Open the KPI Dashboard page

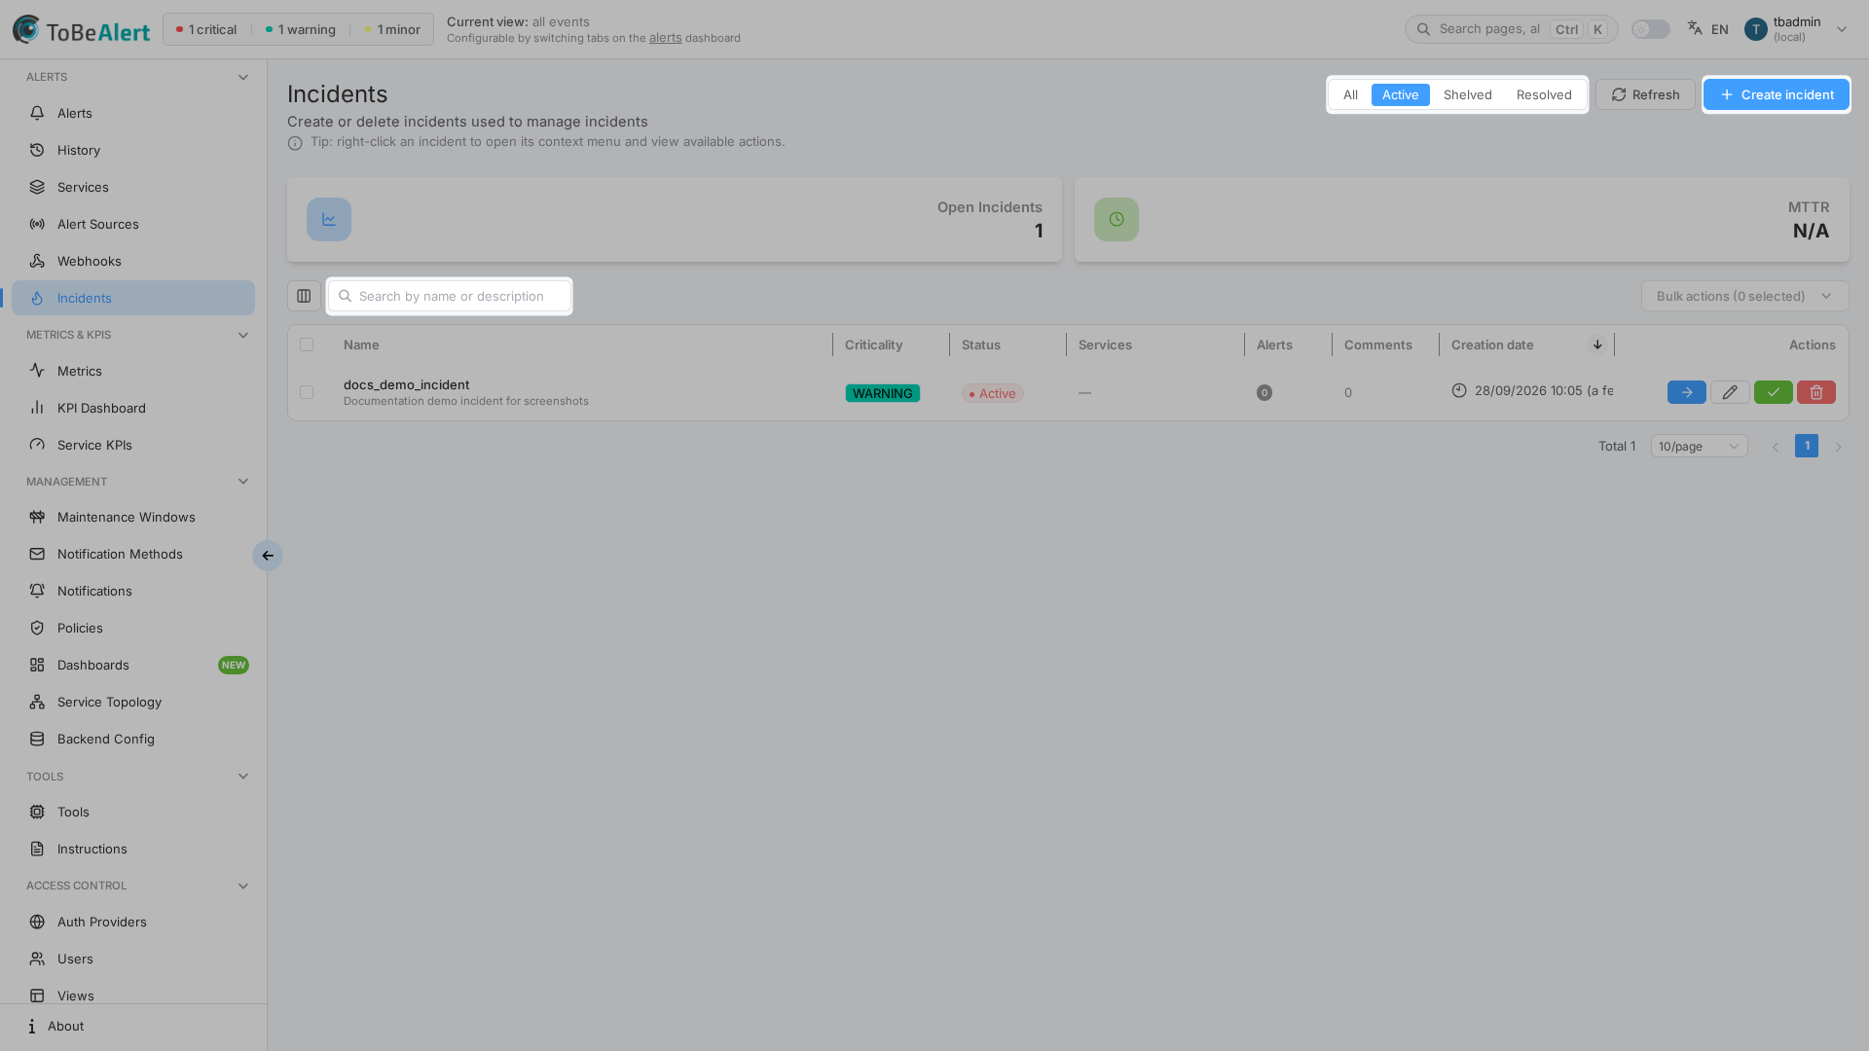(x=133, y=408)
